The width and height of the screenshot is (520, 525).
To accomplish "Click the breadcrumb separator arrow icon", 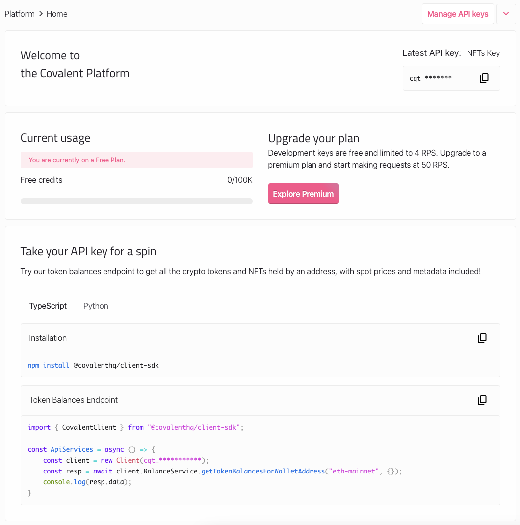I will [x=41, y=14].
